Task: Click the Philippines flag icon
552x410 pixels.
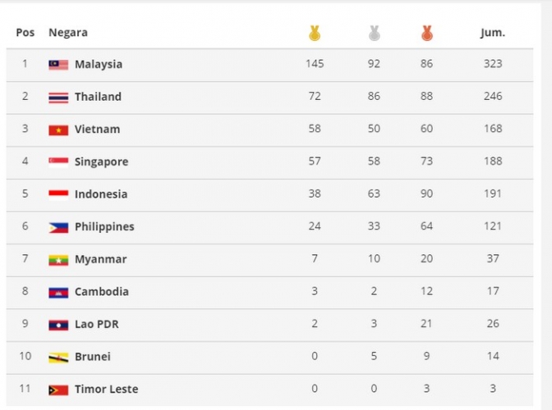Action: [58, 227]
